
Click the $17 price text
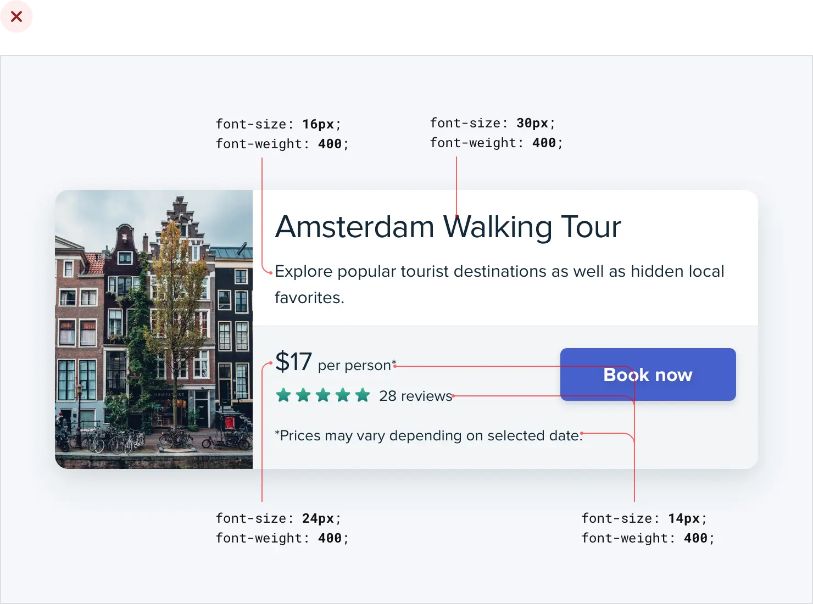(293, 362)
